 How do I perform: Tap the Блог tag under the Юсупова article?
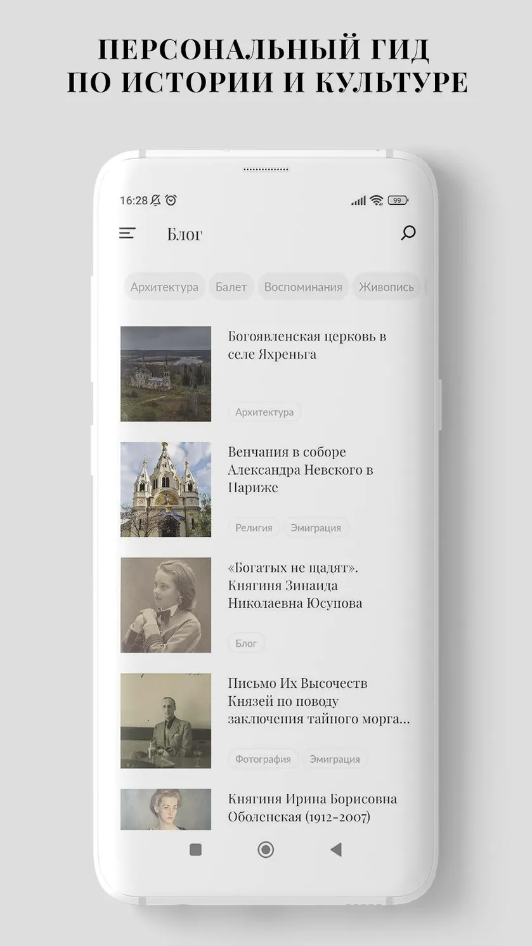click(x=246, y=643)
